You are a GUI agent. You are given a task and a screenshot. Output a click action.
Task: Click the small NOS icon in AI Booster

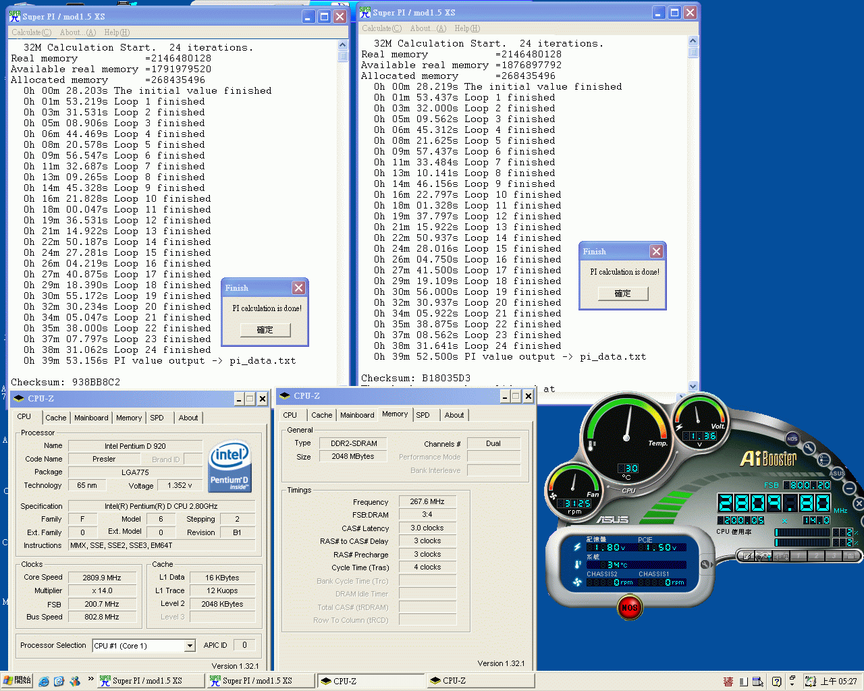click(792, 439)
